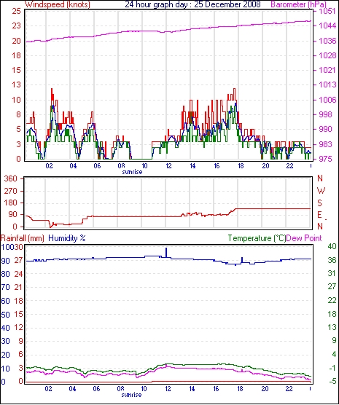Click the Dew Point legend label
Viewport: 339px width, 405px height.
[x=304, y=238]
